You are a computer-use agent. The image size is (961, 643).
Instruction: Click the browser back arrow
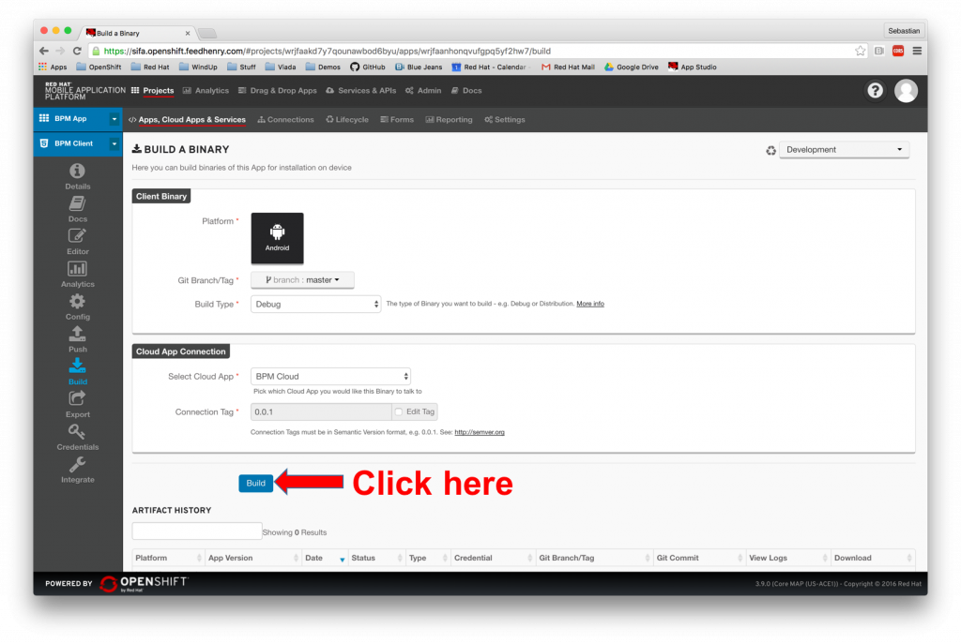point(43,51)
